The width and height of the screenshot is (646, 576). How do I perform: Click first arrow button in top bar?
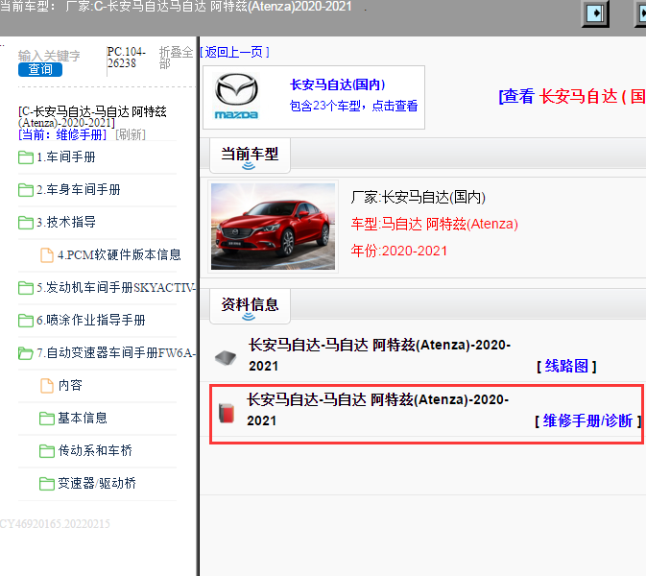tap(595, 13)
